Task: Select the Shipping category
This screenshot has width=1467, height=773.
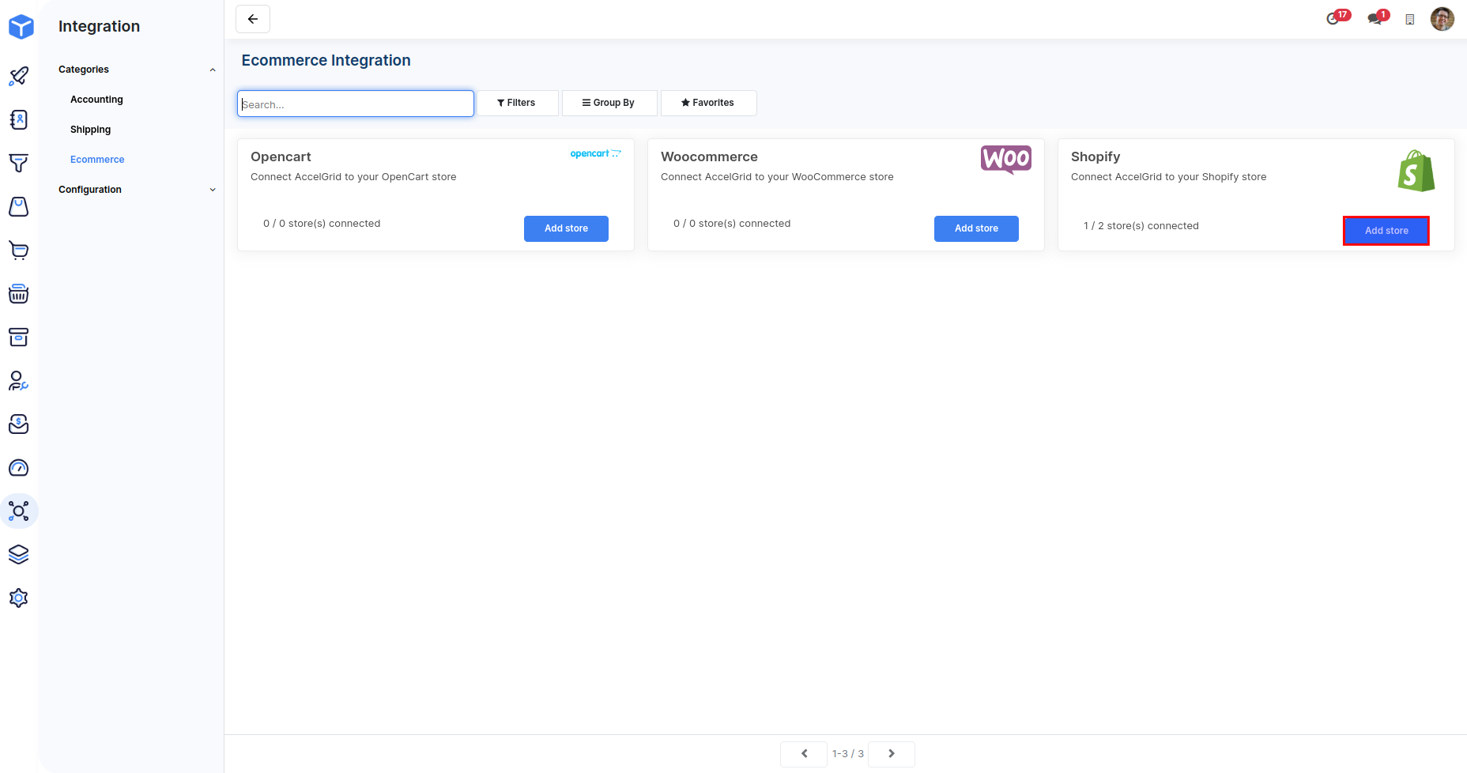Action: (x=90, y=130)
